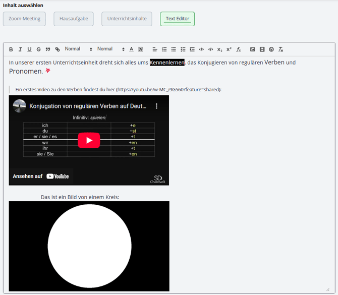Select the Unterrichtsinhalte content button

coord(127,19)
